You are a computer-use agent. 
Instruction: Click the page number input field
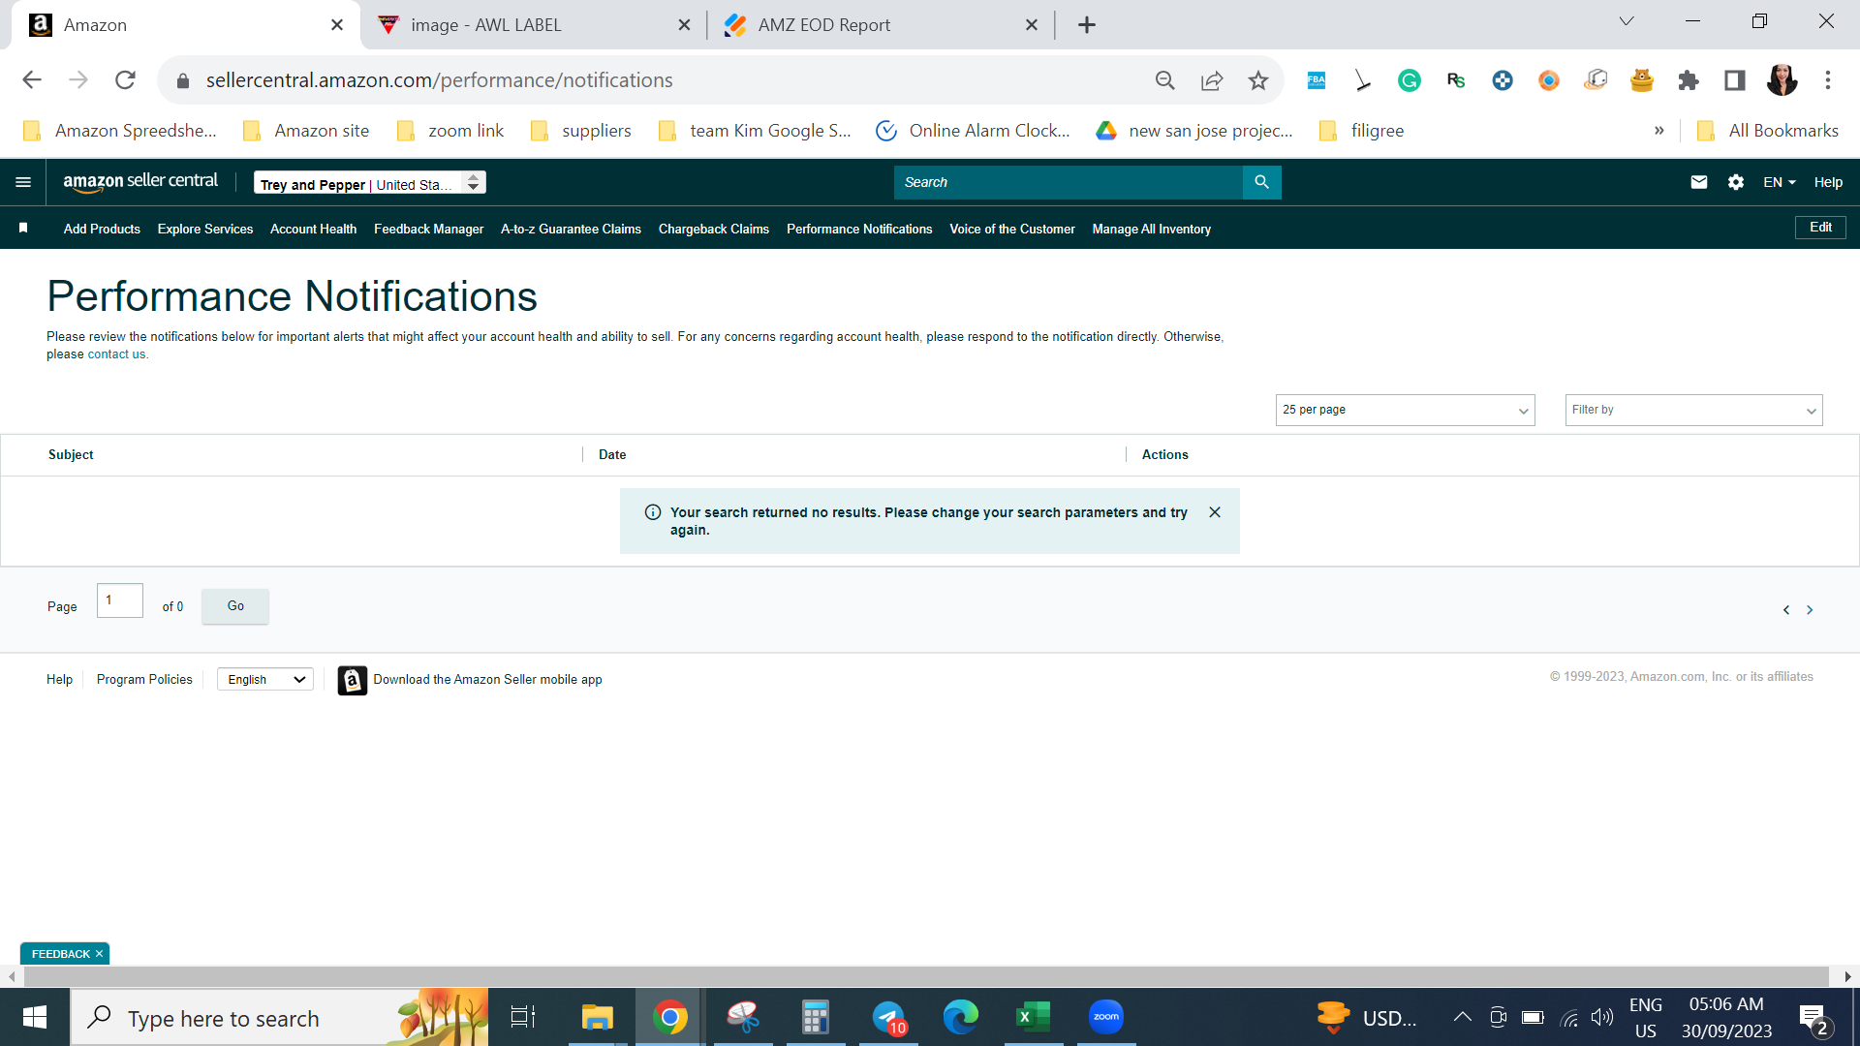pyautogui.click(x=120, y=600)
